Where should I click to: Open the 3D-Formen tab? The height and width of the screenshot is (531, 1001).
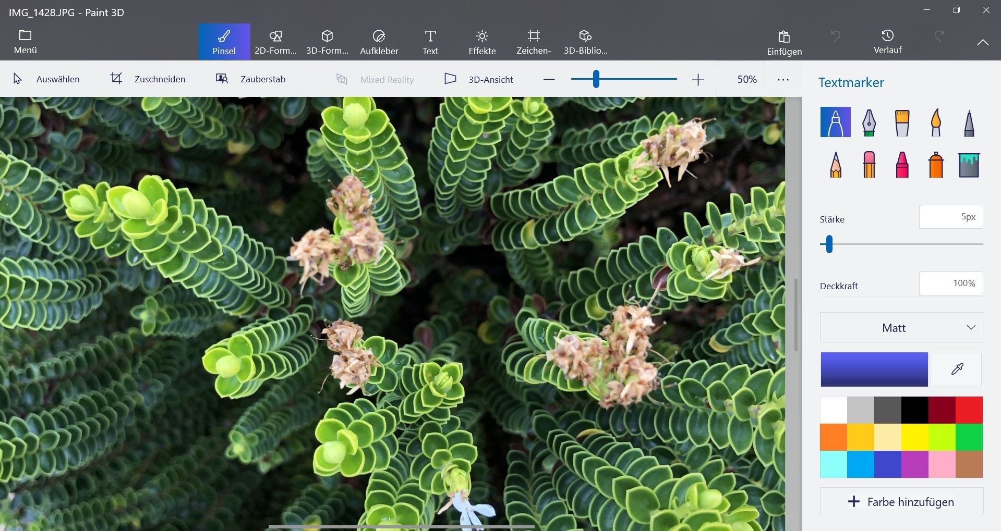point(327,42)
